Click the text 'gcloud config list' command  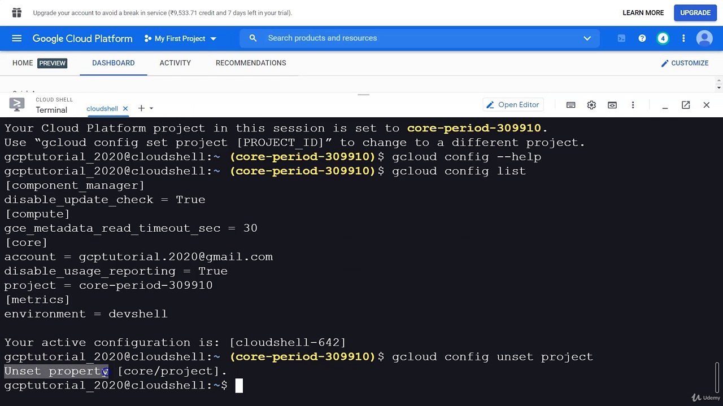(459, 171)
